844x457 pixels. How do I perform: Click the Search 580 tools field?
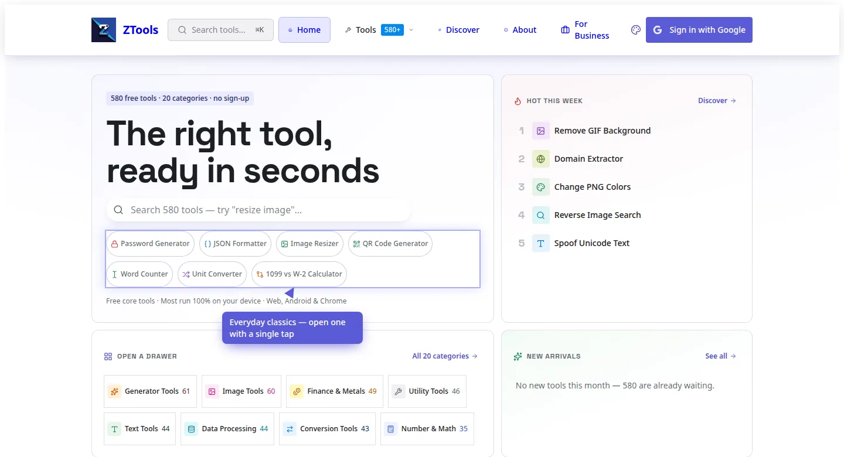tap(258, 210)
